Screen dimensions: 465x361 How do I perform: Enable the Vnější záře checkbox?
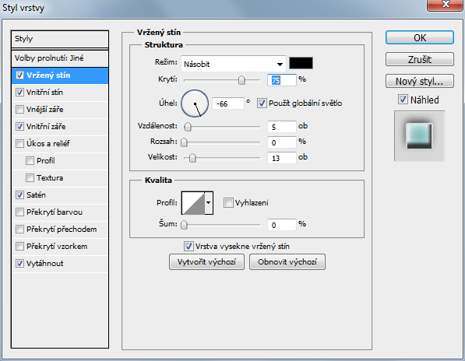[x=19, y=110]
